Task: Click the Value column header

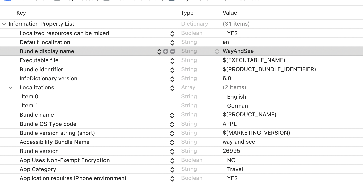Action: tap(230, 13)
